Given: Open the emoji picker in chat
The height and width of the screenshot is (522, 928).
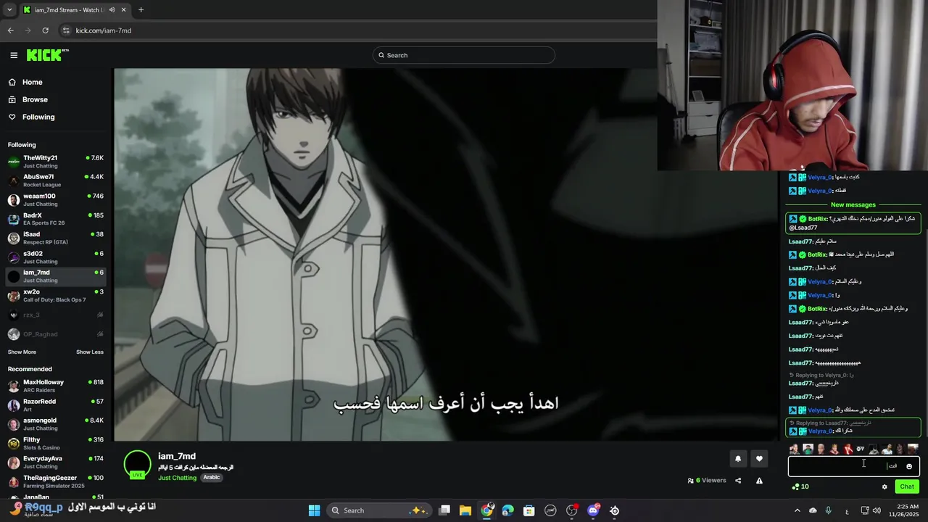Looking at the screenshot, I should pos(909,466).
